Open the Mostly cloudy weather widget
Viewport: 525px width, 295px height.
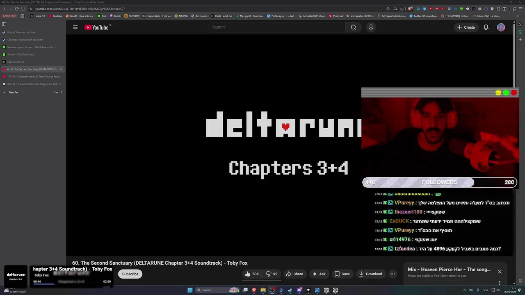coord(14,290)
